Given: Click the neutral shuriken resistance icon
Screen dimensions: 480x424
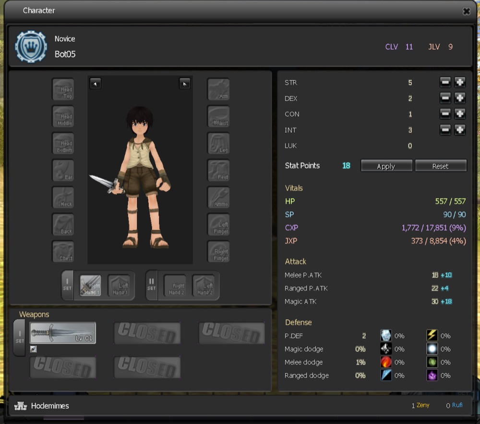Looking at the screenshot, I should click(386, 349).
